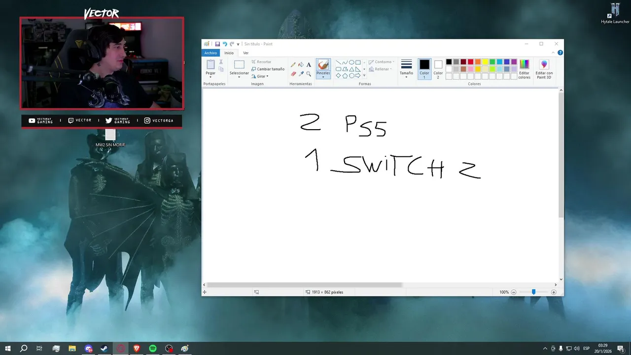Screen dimensions: 631x355
Task: Choose the red color swatch
Action: pyautogui.click(x=470, y=62)
